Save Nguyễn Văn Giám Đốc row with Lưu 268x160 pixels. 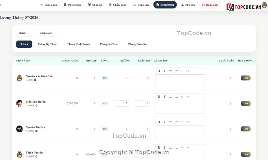point(246,78)
